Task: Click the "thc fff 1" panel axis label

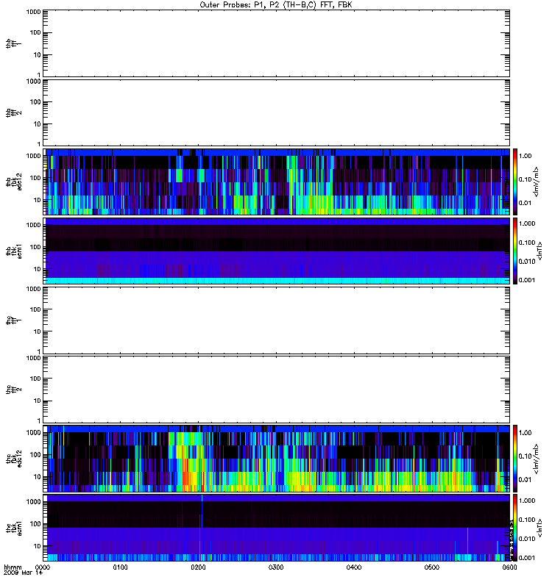Action: click(x=14, y=320)
